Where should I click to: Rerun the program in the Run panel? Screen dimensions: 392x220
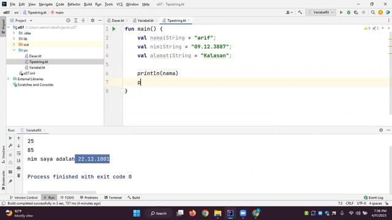pyautogui.click(x=10, y=138)
